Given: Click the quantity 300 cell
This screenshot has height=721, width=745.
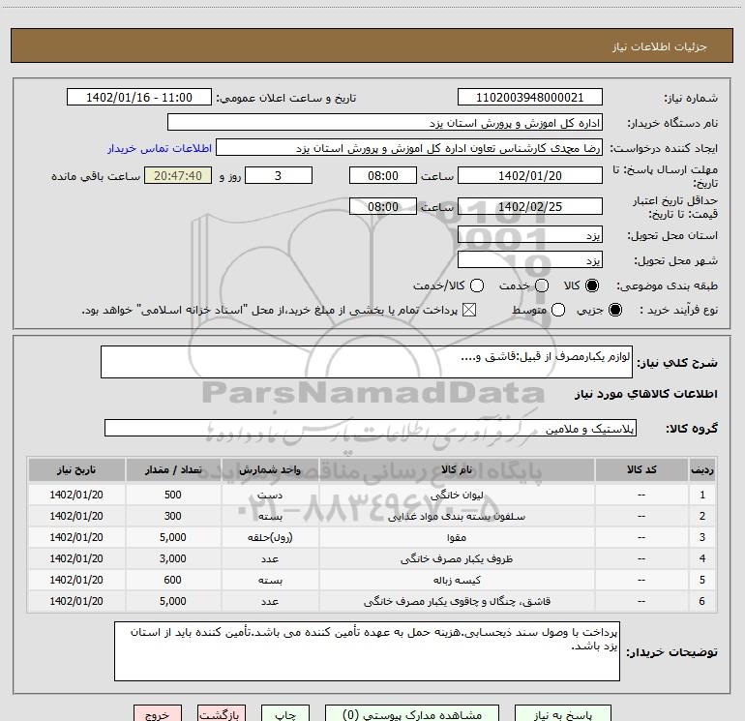Looking at the screenshot, I should coord(173,516).
